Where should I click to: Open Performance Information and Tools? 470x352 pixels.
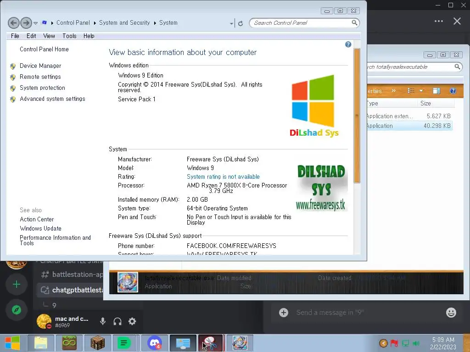pos(55,240)
